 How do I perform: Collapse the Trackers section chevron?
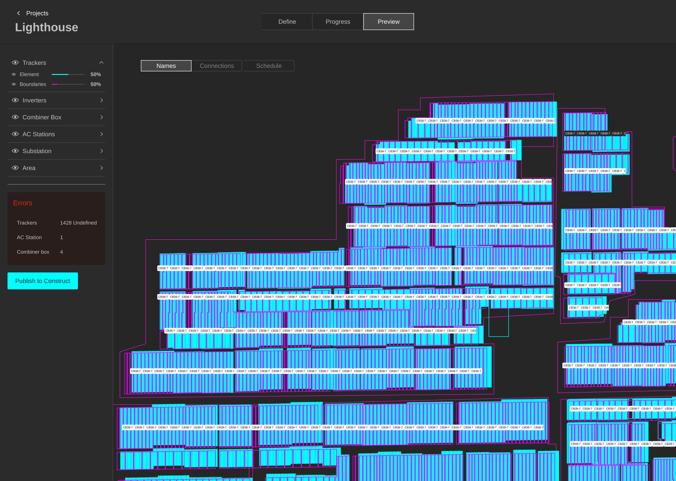coord(101,63)
